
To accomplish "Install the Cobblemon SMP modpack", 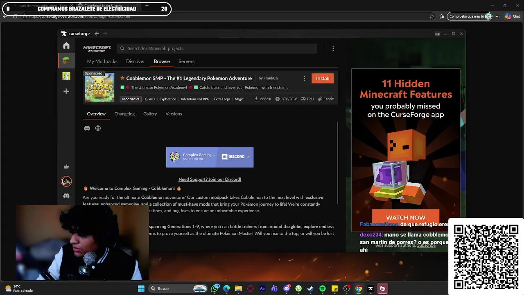I will pos(323,78).
